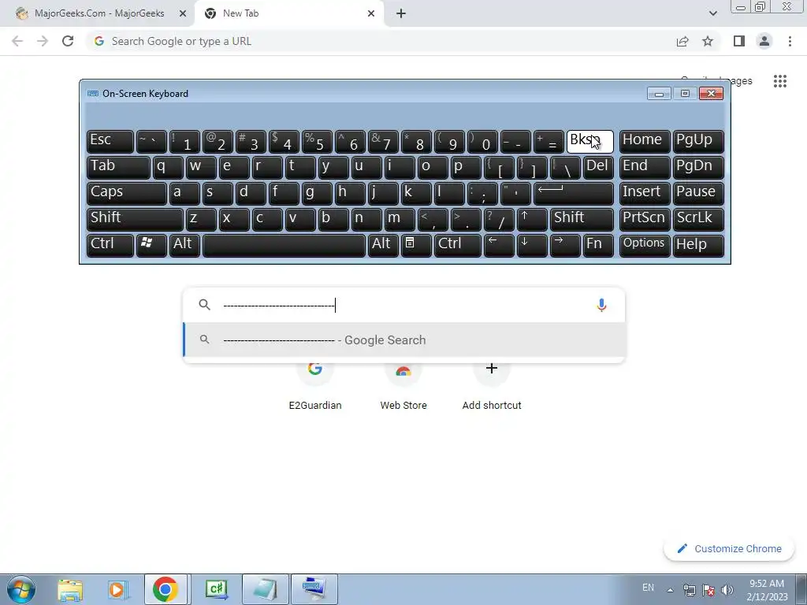807x605 pixels.
Task: Click the right arrow key
Action: [x=565, y=245]
